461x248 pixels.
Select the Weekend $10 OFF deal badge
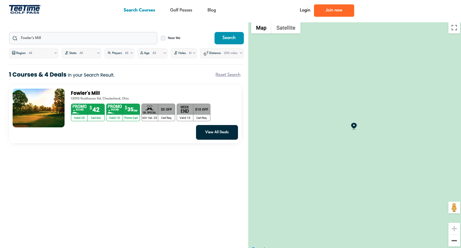coord(193,112)
